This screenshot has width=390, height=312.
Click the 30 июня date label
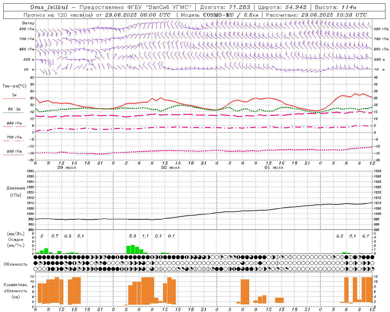pyautogui.click(x=170, y=168)
